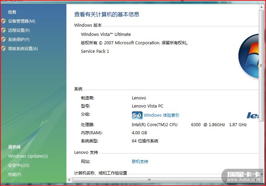
Task: Open 安全中心(S) link
Action: tap(19, 165)
